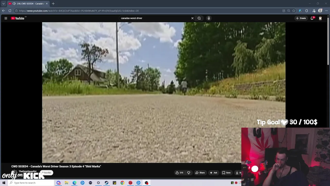
Task: Reload the YouTube page
Action: (10, 11)
